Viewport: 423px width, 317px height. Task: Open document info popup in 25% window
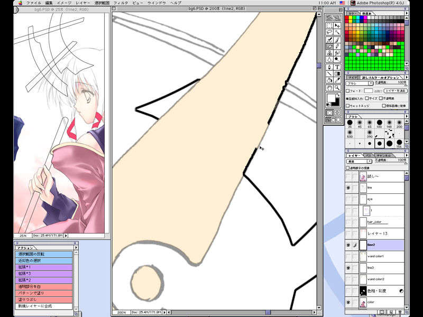point(66,235)
